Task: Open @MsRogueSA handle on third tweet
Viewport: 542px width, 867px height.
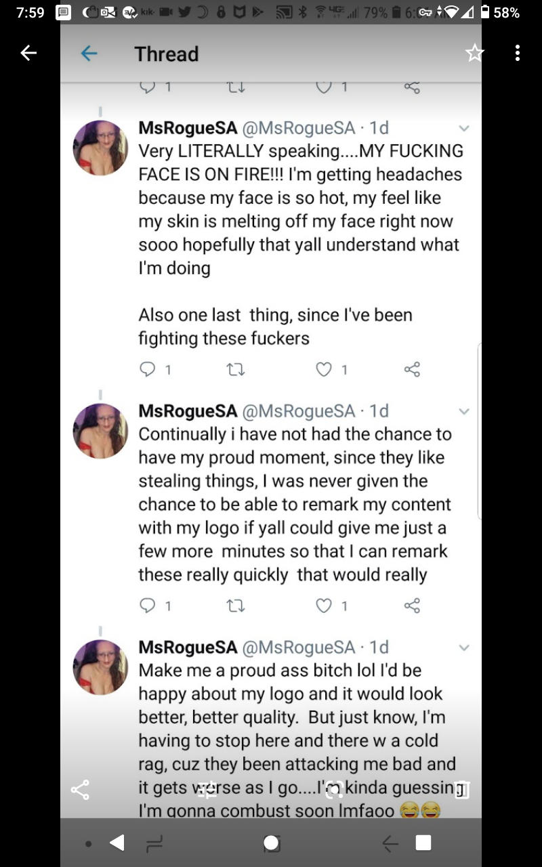Action: [298, 648]
